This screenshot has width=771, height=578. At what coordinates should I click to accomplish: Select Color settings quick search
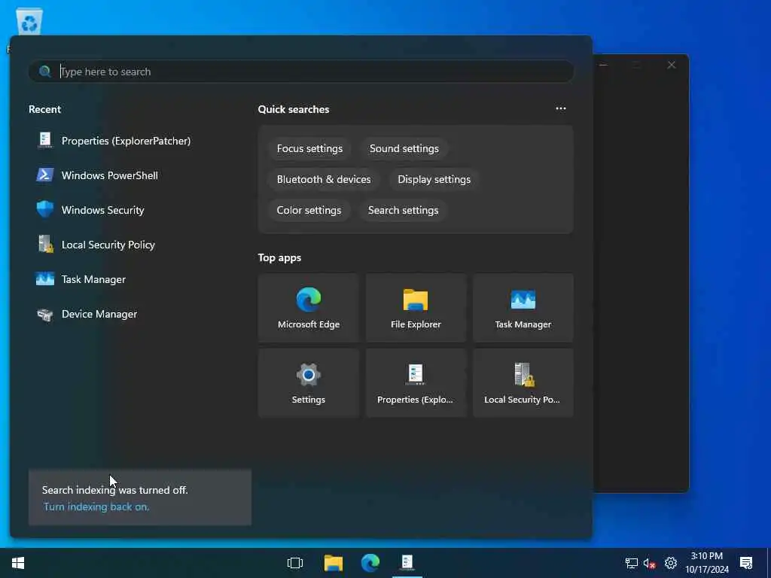click(309, 211)
